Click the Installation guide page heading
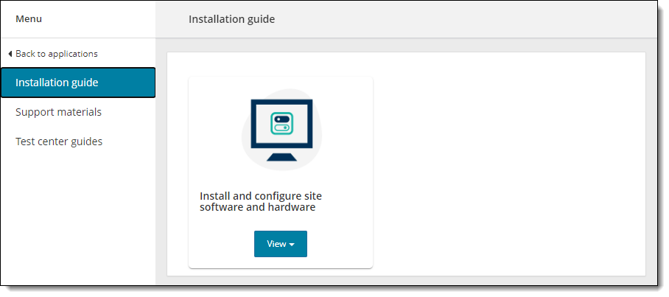The width and height of the screenshot is (669, 297). 231,19
